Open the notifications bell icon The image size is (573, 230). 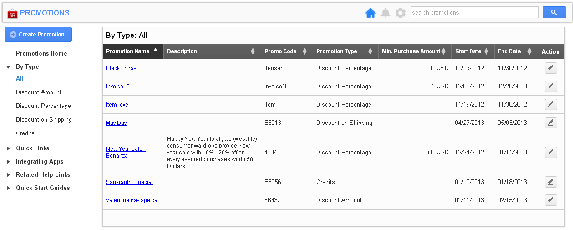point(385,13)
